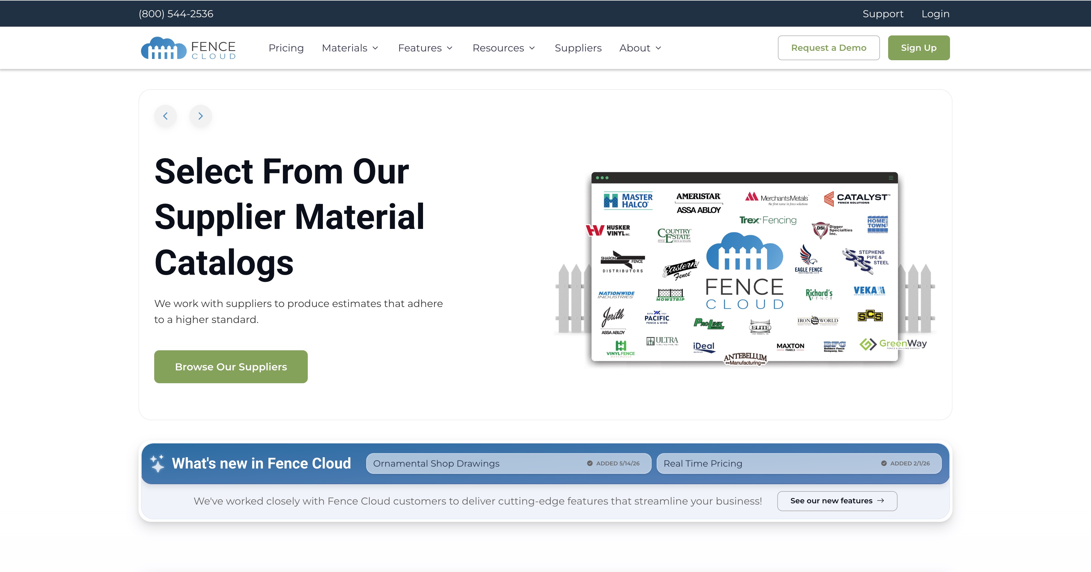Image resolution: width=1091 pixels, height=572 pixels.
Task: Click the Home Town logo
Action: point(877,225)
